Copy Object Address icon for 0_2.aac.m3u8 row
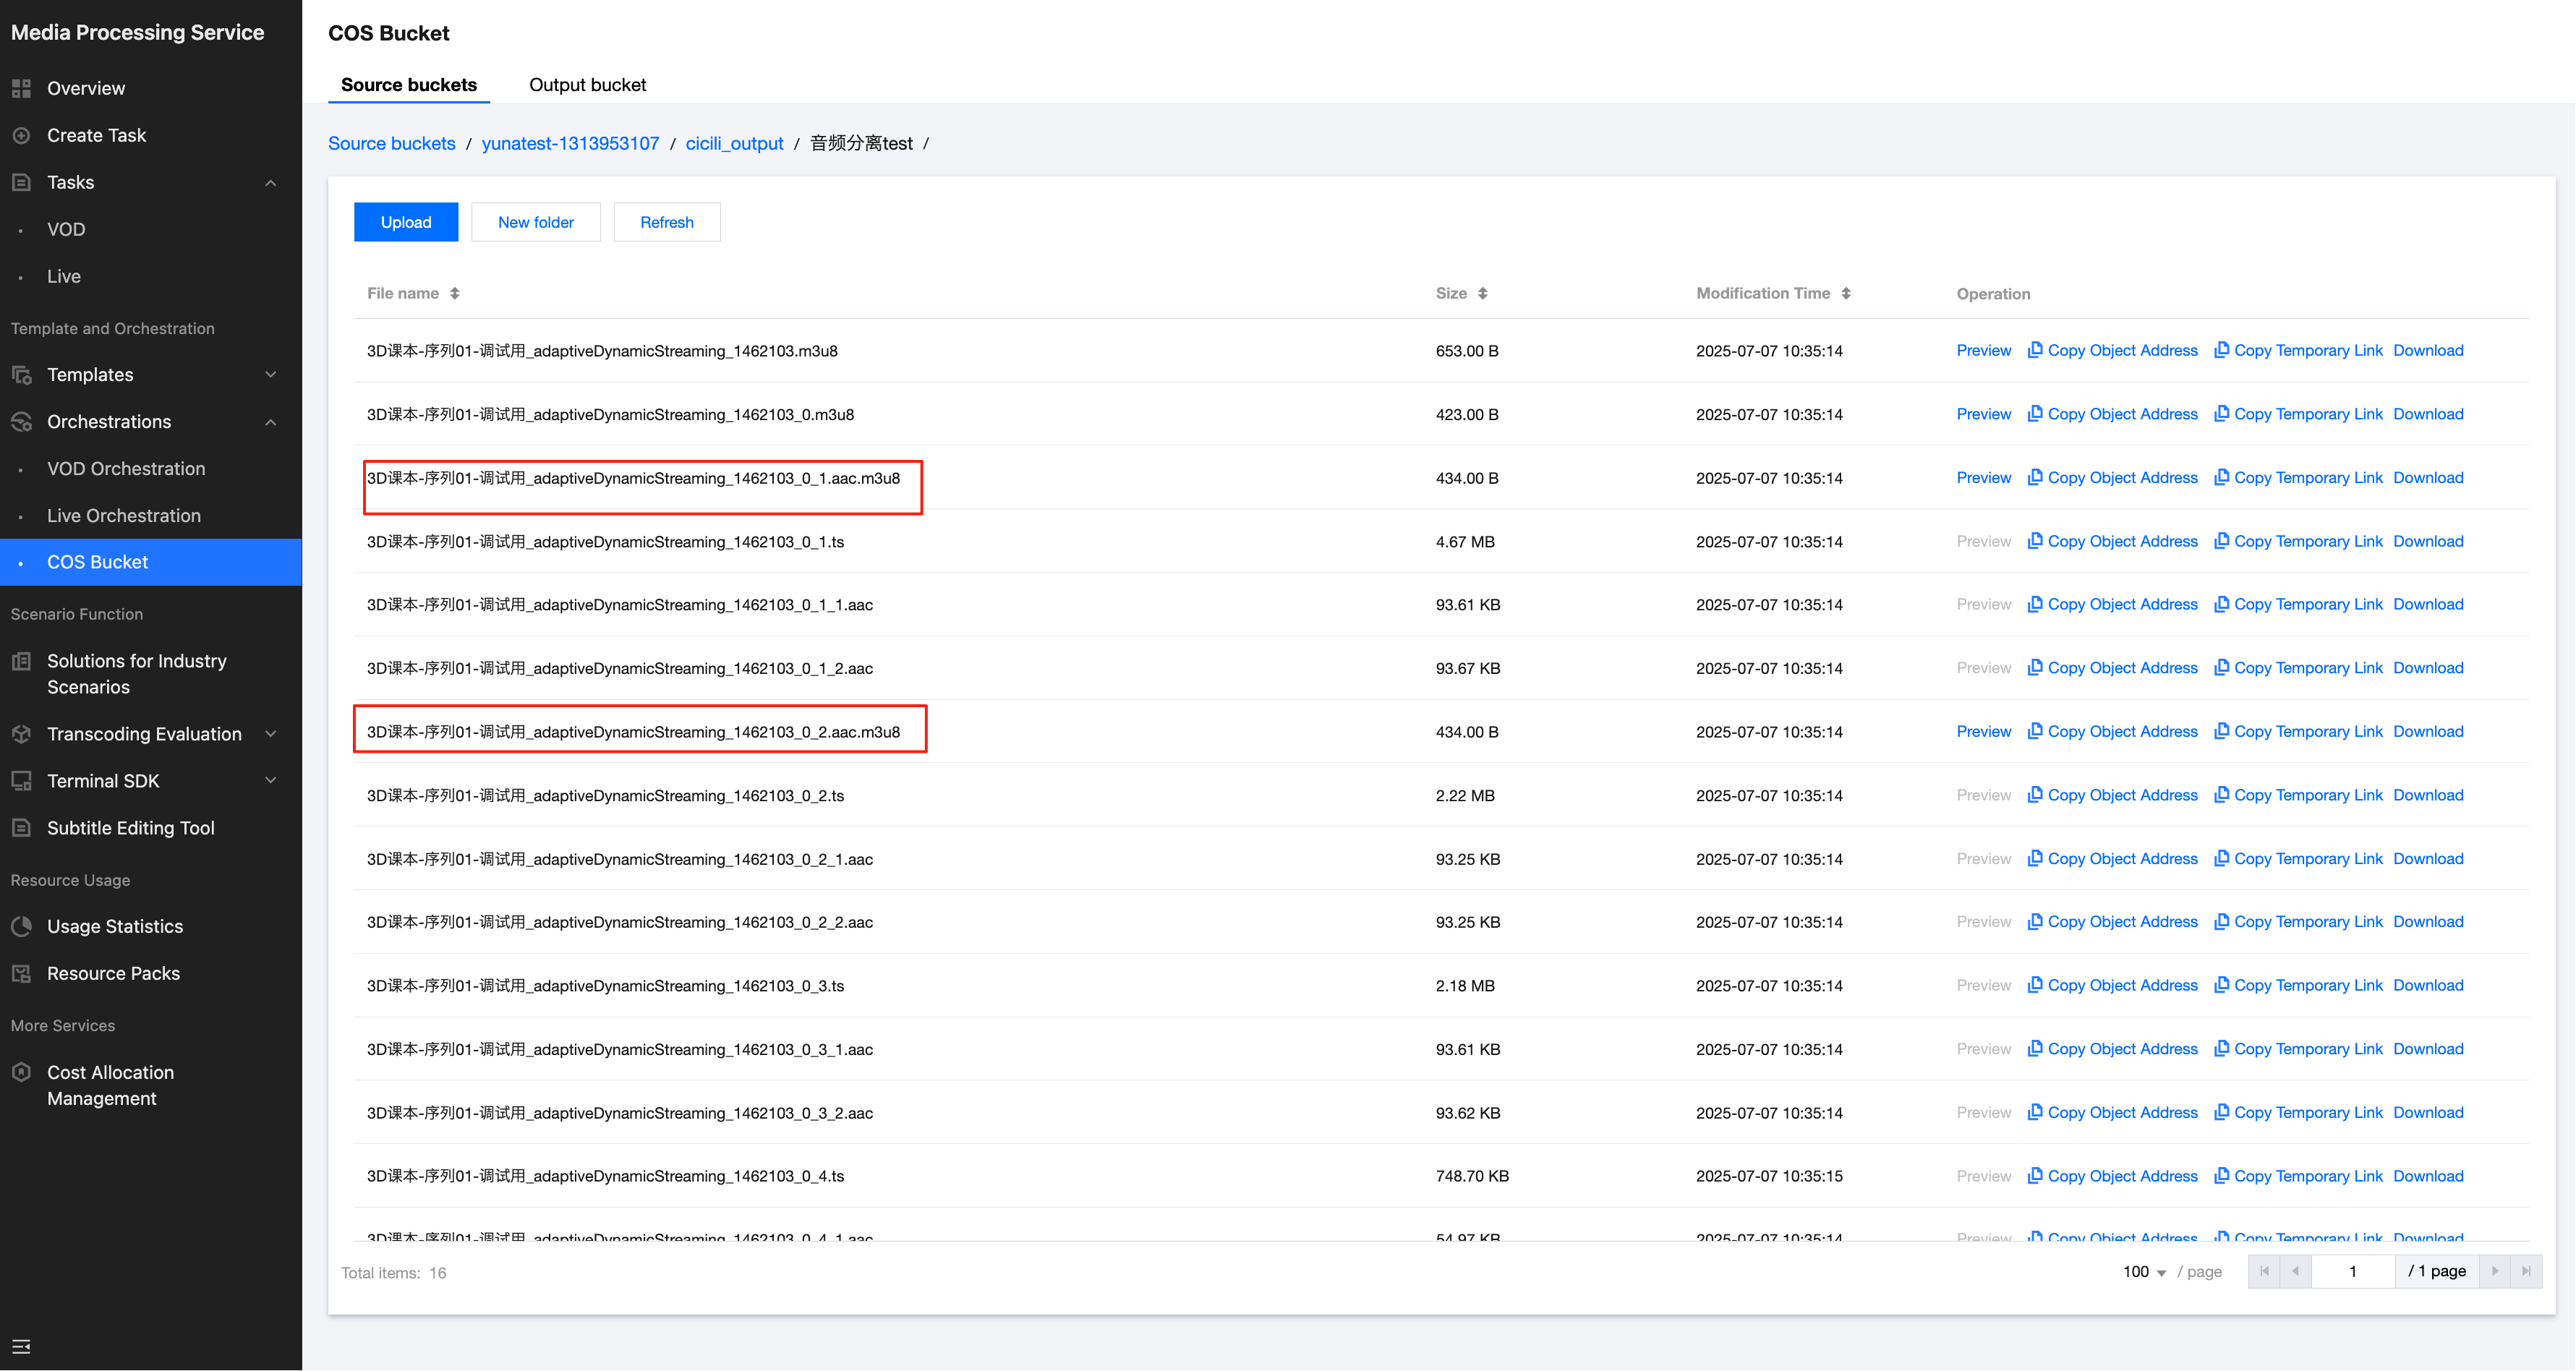 click(2035, 731)
